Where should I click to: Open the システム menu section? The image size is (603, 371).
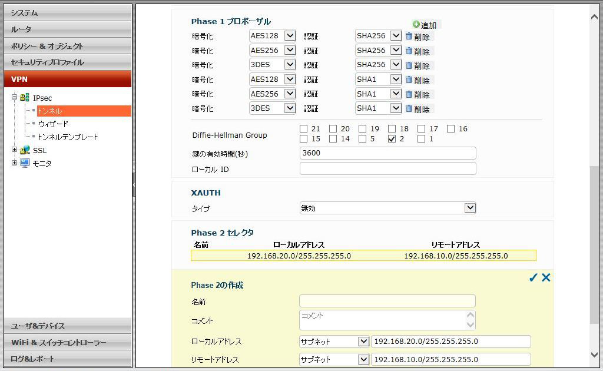[x=68, y=12]
